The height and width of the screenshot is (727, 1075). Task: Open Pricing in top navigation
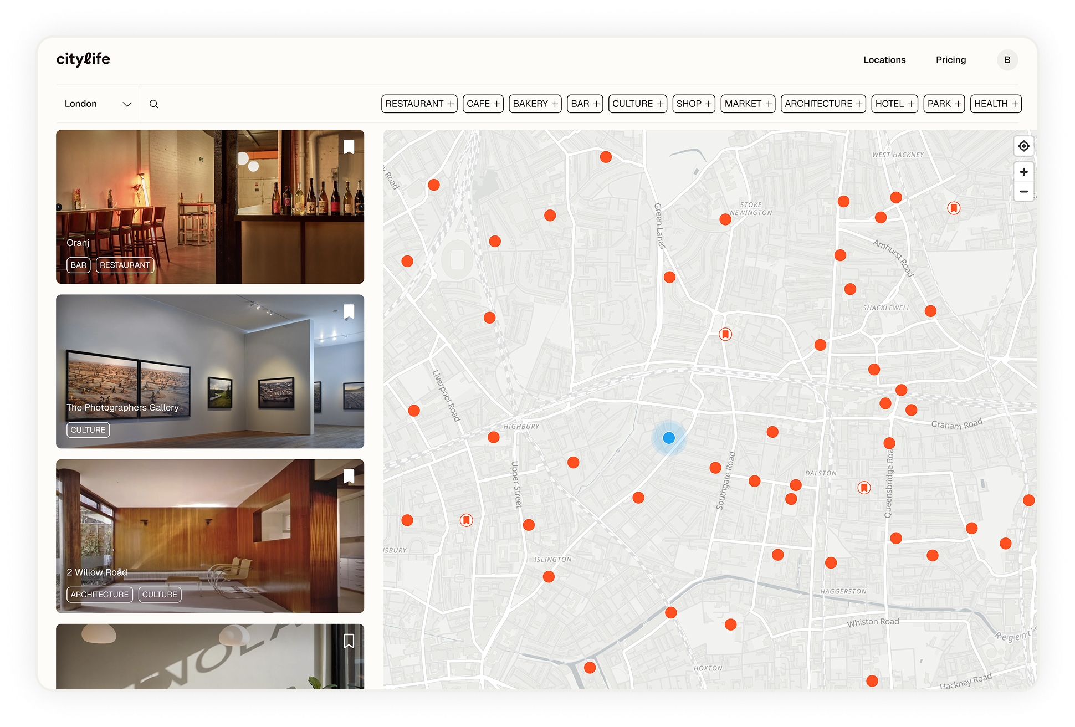(x=951, y=60)
